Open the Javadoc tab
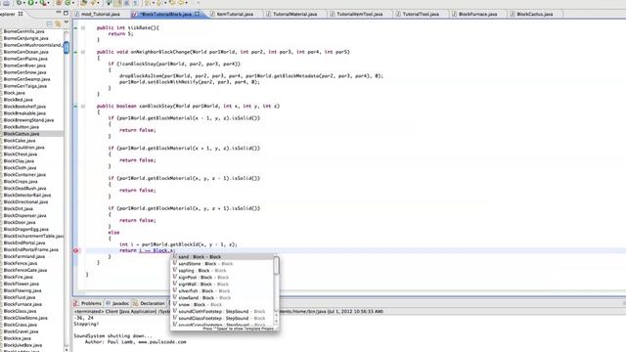The width and height of the screenshot is (626, 352). [x=120, y=303]
